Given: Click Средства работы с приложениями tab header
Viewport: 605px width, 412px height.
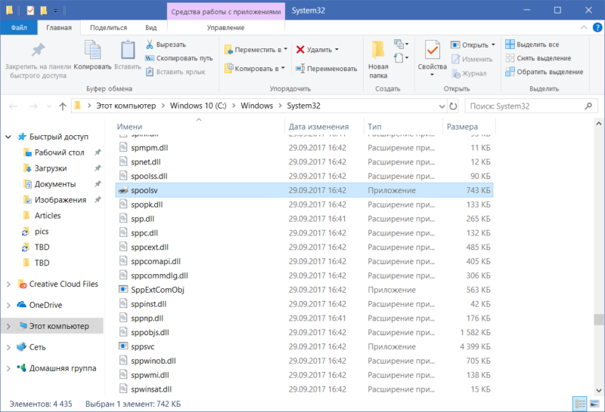Looking at the screenshot, I should (x=225, y=11).
